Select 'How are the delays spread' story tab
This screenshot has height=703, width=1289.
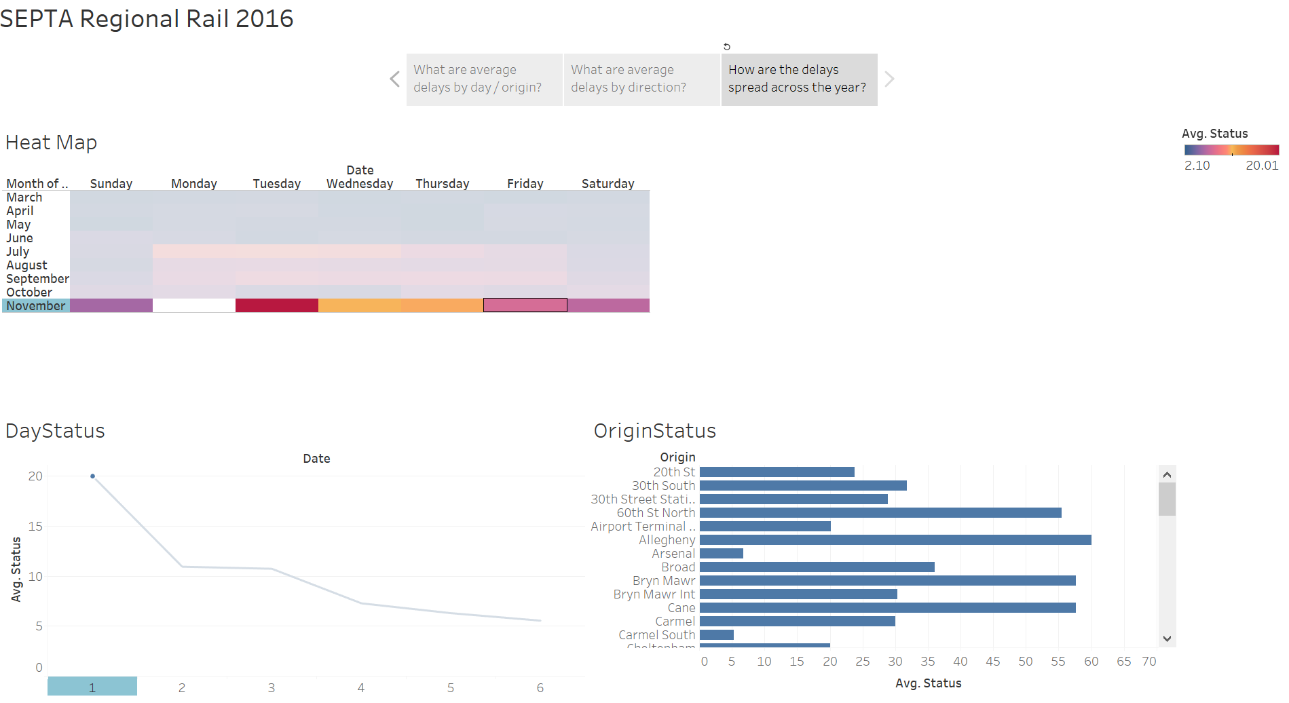pyautogui.click(x=799, y=79)
